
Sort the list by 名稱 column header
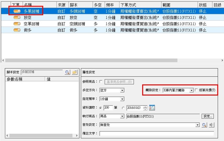click(x=39, y=5)
